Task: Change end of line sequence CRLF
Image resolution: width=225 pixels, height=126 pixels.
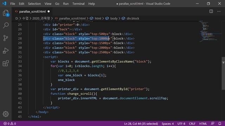Action: (192, 124)
